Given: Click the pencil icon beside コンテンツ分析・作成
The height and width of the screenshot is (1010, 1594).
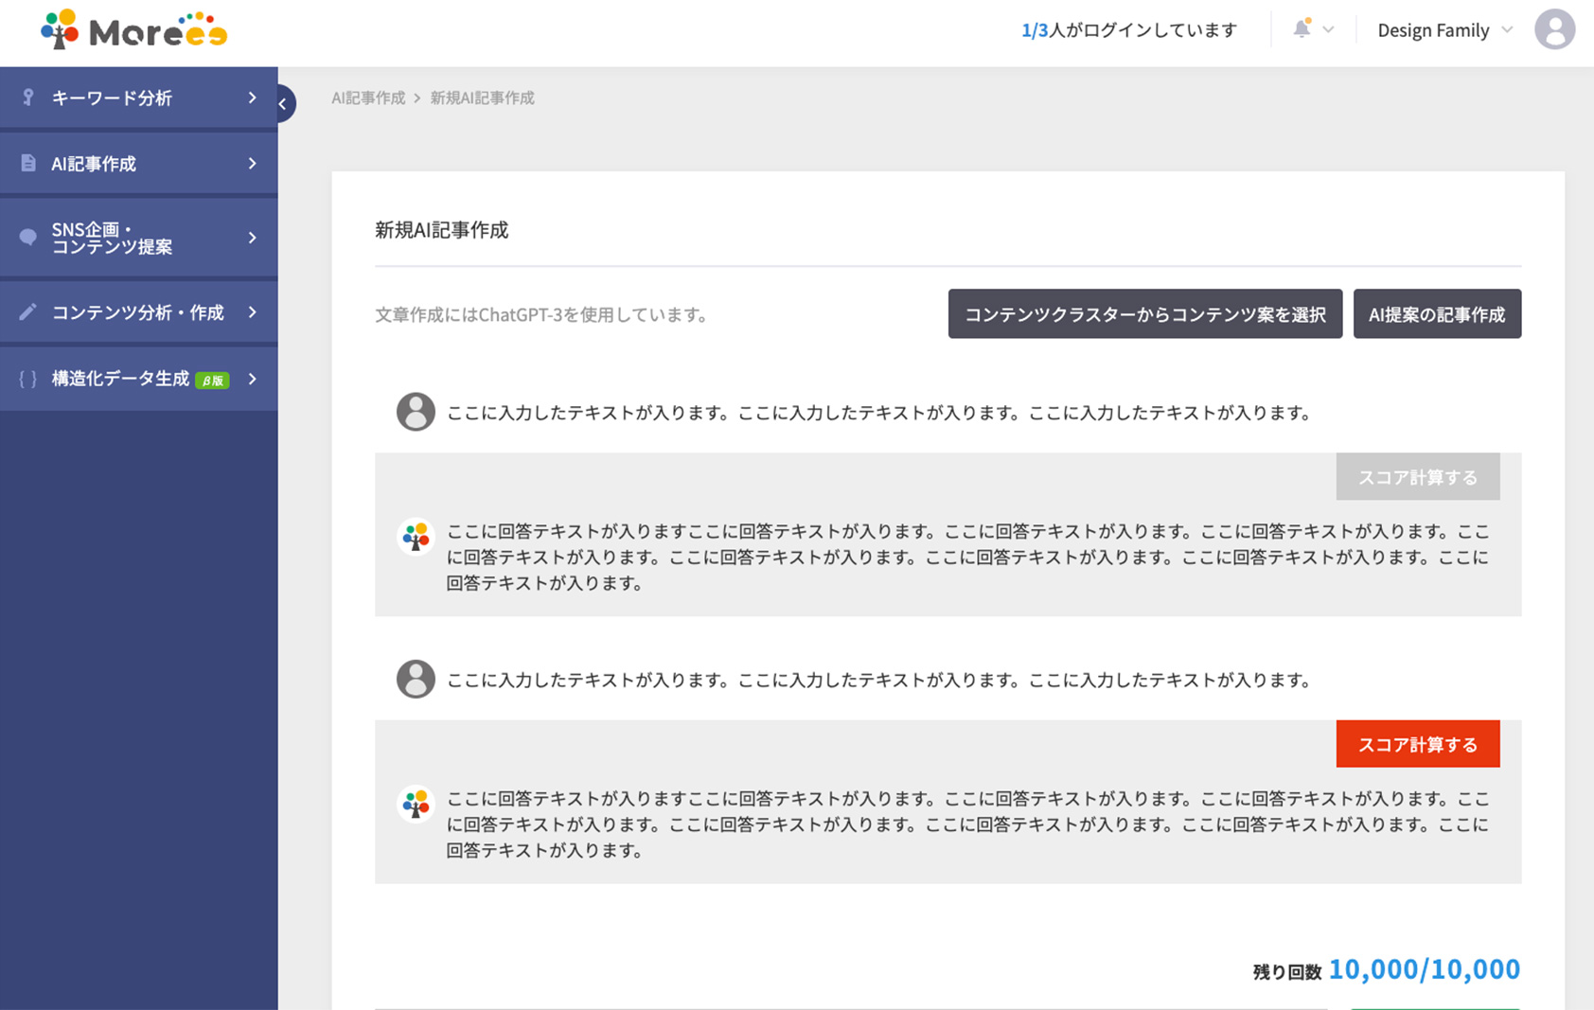Looking at the screenshot, I should click(x=28, y=312).
